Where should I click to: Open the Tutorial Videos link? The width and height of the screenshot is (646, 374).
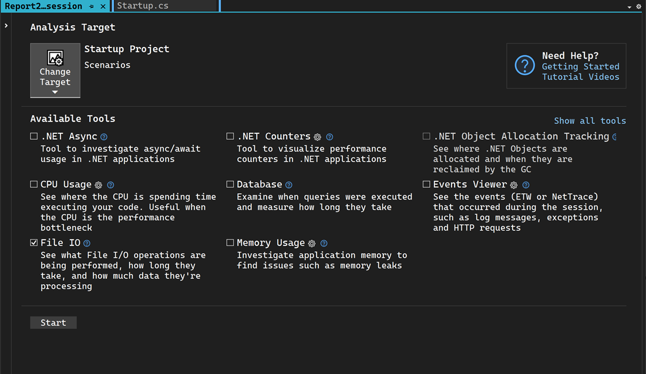pyautogui.click(x=581, y=77)
